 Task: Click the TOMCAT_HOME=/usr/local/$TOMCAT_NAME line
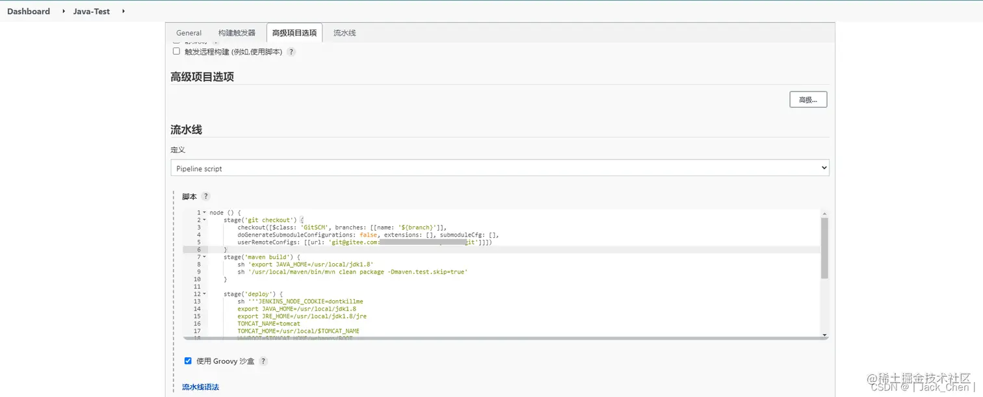pyautogui.click(x=298, y=331)
